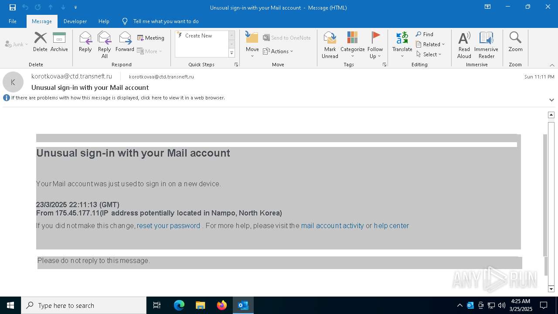
Task: Click the view in web browser info bar
Action: [118, 98]
